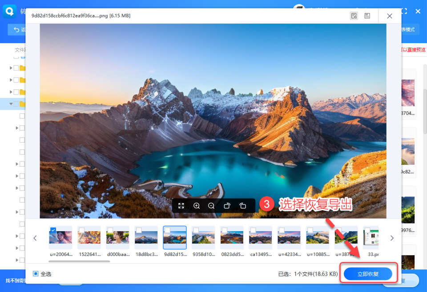
Task: Open the 0823dd5 mountain lake thumbnail
Action: pos(232,239)
